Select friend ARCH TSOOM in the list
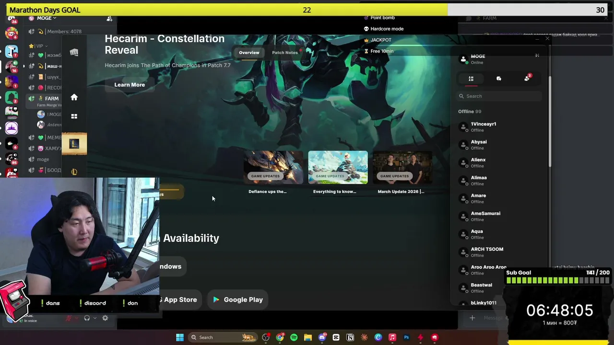 pos(499,252)
